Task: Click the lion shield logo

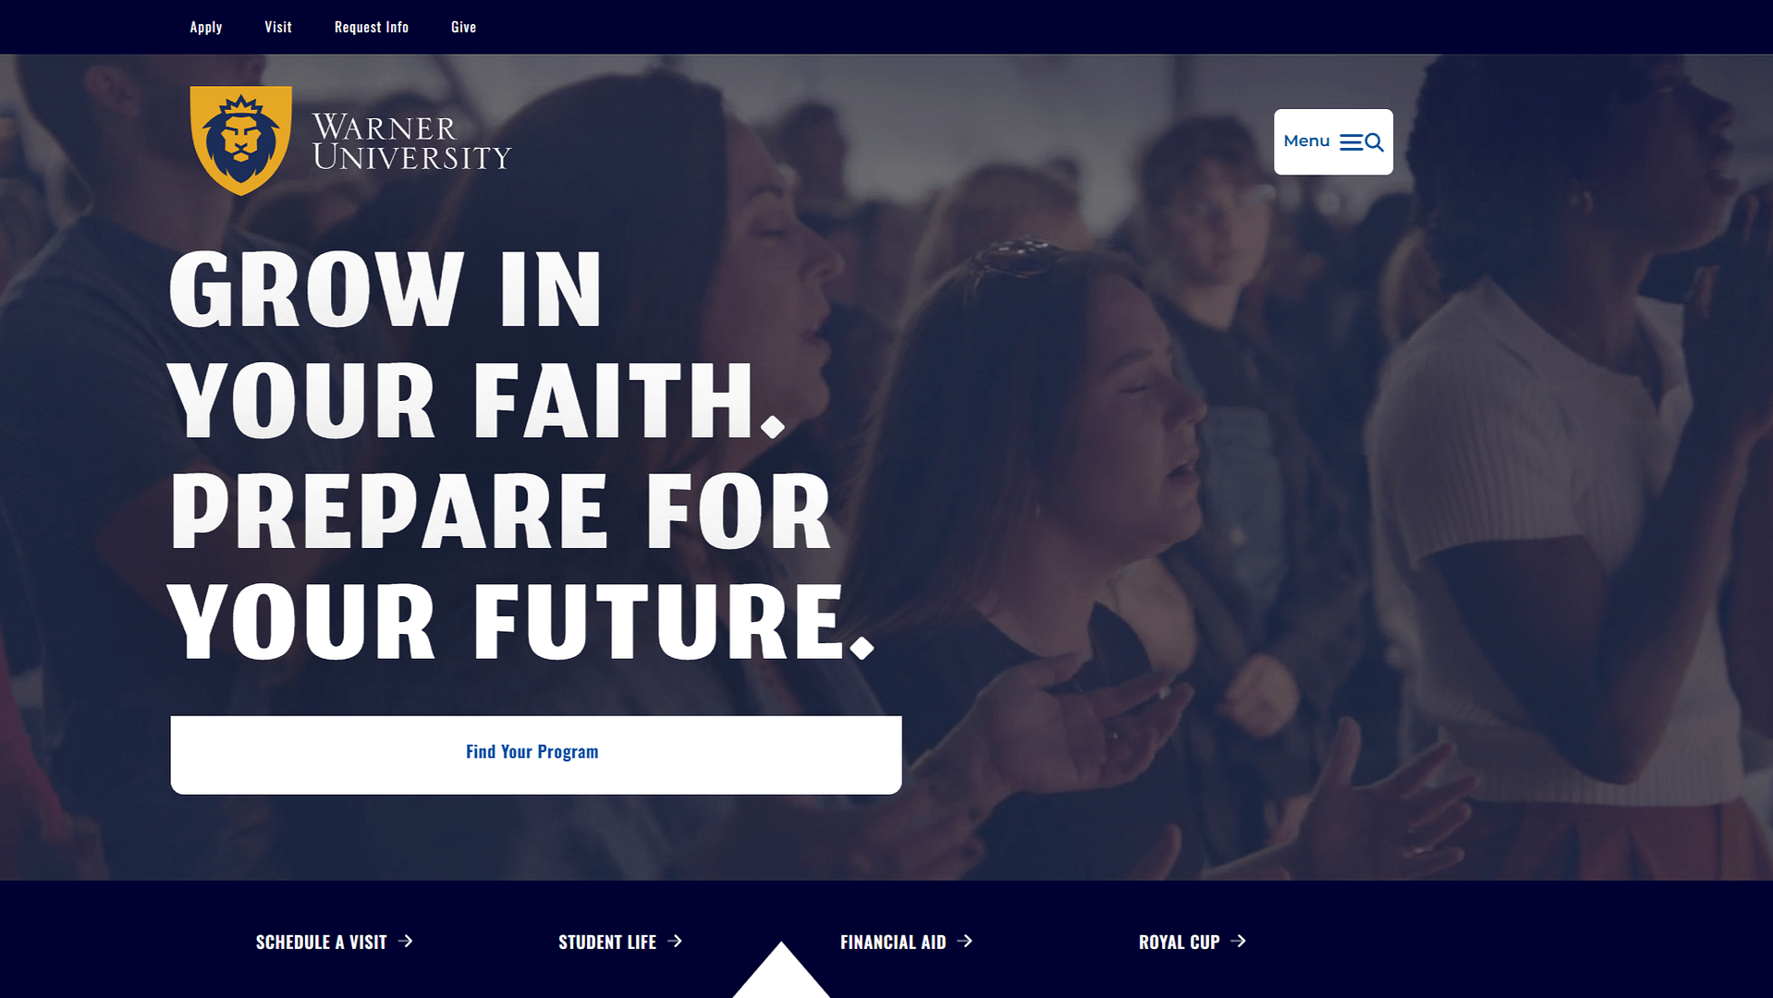Action: coord(240,140)
